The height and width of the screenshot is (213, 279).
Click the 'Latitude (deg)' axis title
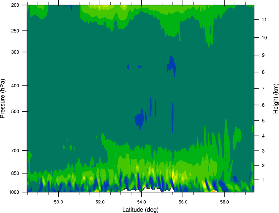coord(140,210)
